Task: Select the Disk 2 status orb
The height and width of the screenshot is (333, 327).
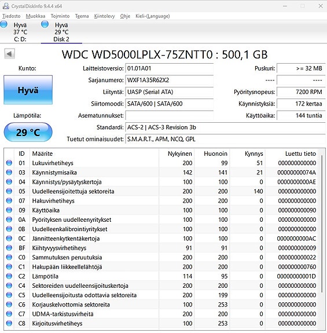Action: [45, 24]
